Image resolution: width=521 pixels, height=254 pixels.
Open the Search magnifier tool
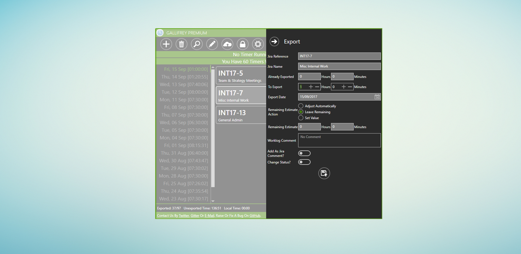pyautogui.click(x=197, y=44)
